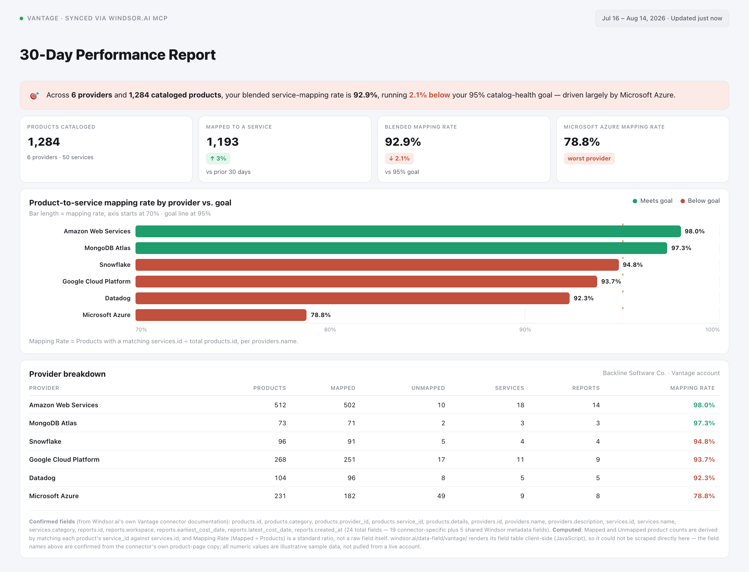Viewport: 749px width, 572px height.
Task: Click Datadog in provider breakdown table
Action: click(42, 478)
